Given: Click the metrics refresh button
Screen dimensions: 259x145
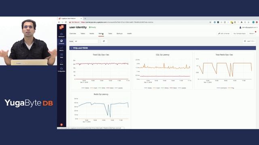Looking at the screenshot, I should [104, 41].
